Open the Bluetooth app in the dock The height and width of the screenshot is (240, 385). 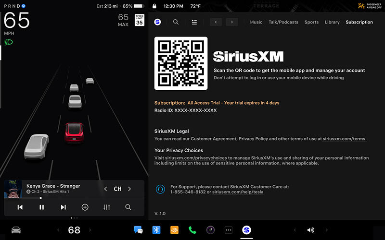(156, 230)
